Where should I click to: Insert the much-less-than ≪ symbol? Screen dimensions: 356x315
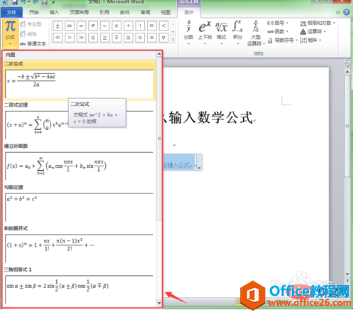tap(58, 38)
